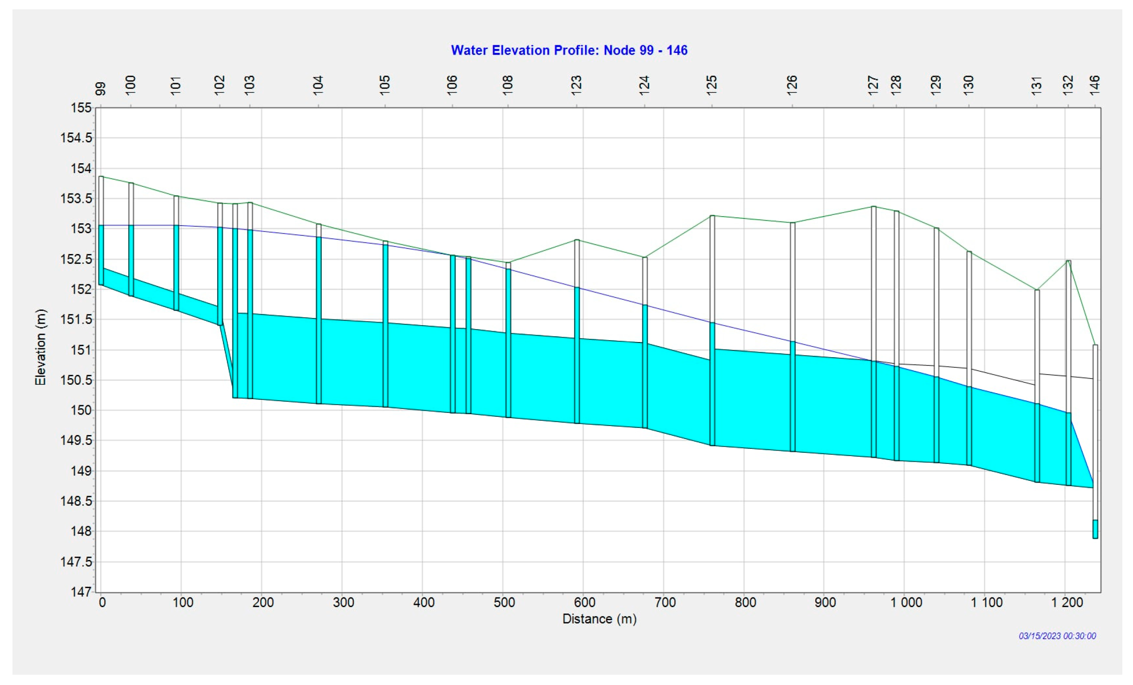Click the chart title Water Elevation Profile
The height and width of the screenshot is (685, 1133).
pyautogui.click(x=569, y=50)
